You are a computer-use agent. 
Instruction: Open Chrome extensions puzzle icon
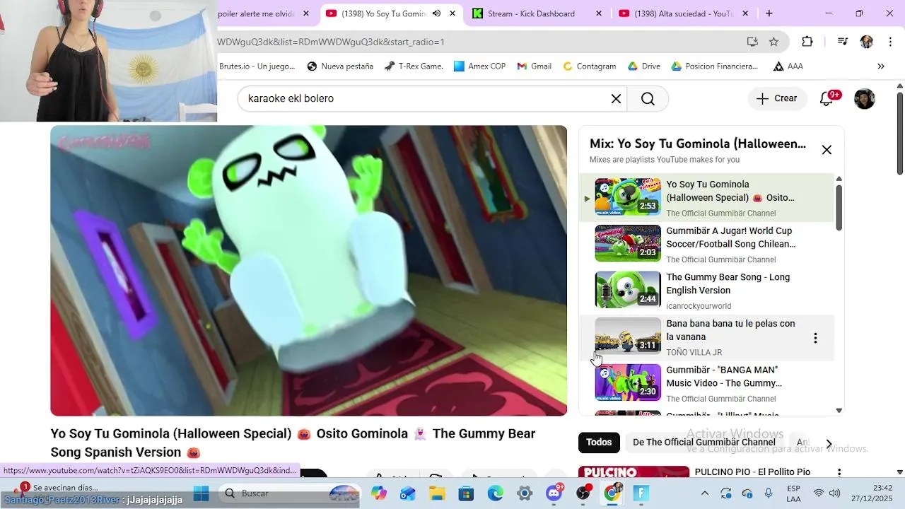(x=807, y=42)
